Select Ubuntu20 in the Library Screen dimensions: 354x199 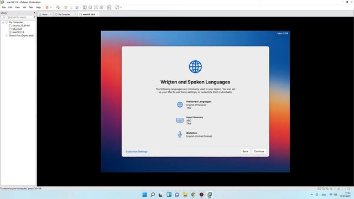[x=17, y=29]
